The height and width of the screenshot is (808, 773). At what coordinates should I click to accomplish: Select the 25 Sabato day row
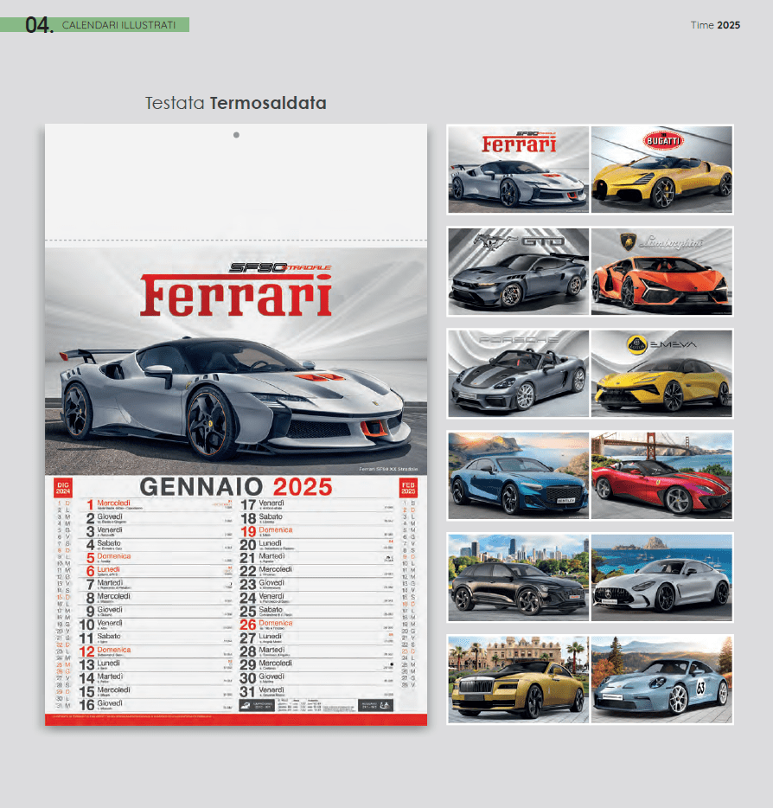[x=316, y=612]
